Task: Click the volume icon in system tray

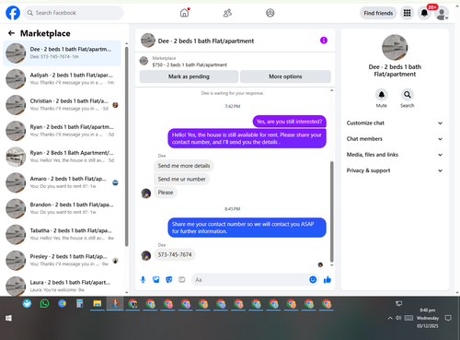Action: pos(398,318)
